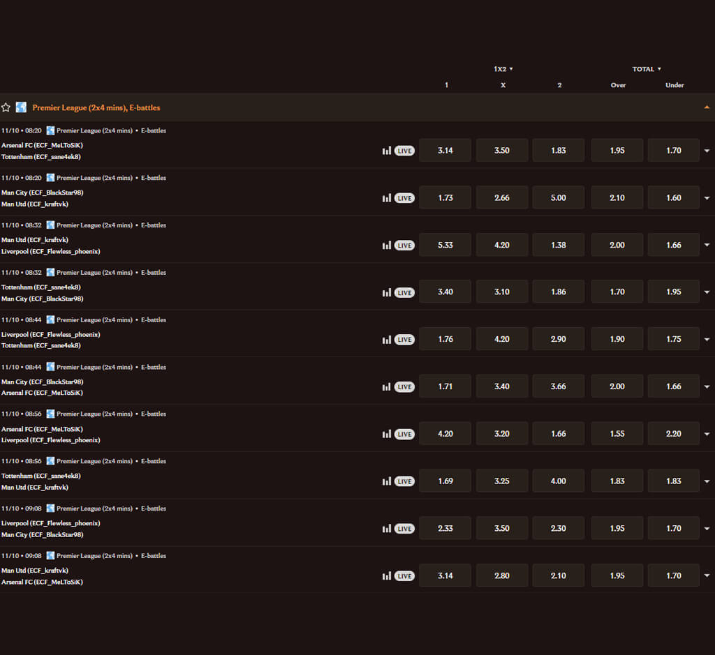The height and width of the screenshot is (655, 715).
Task: Open statistics chart for Tottenham vs Man Utd
Action: pos(387,481)
